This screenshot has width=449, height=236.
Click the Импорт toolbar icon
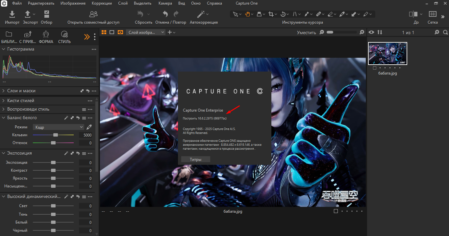point(12,14)
